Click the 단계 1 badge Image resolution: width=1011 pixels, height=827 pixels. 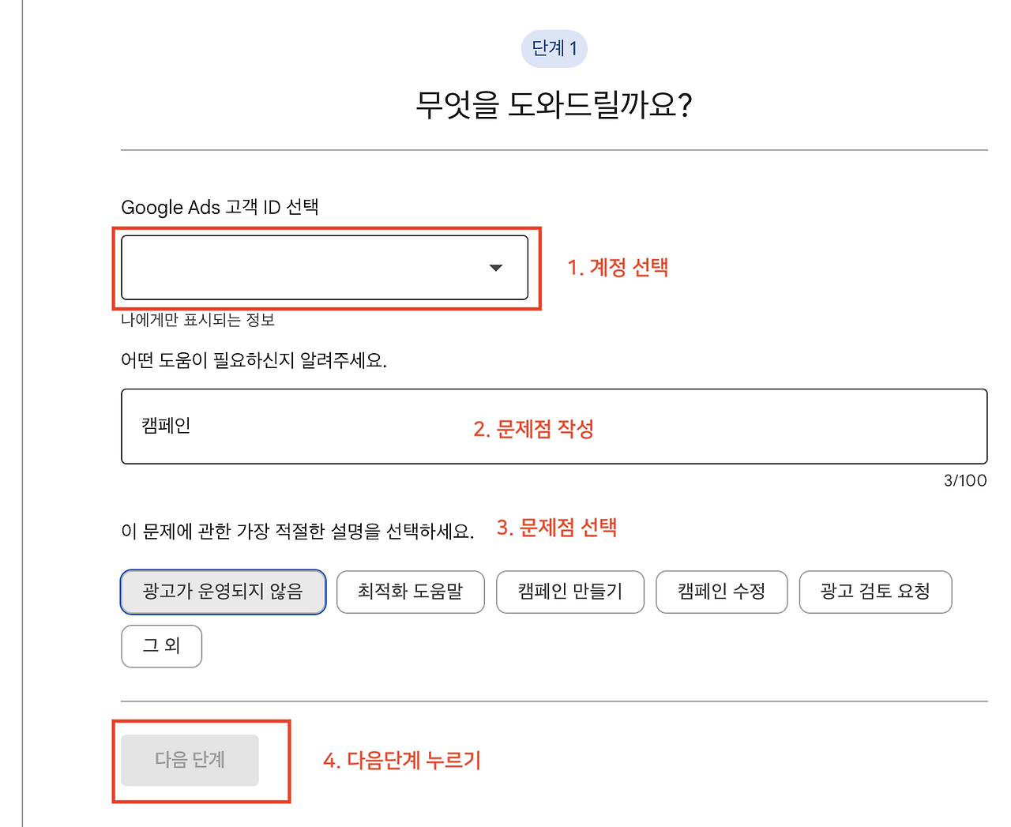pyautogui.click(x=554, y=48)
